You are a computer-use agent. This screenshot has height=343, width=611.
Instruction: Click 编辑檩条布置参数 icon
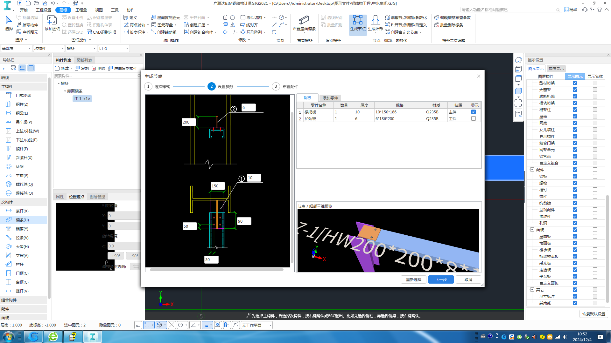pyautogui.click(x=452, y=17)
